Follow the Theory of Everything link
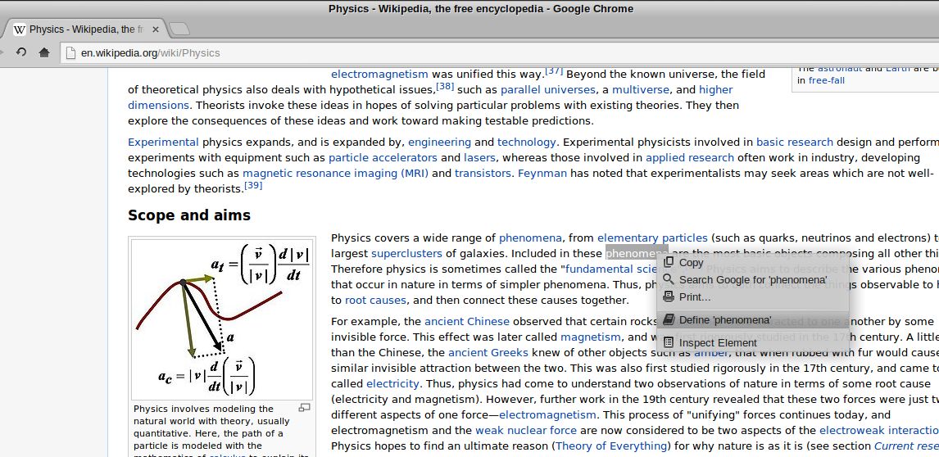Viewport: 939px width, 457px height. [x=611, y=446]
